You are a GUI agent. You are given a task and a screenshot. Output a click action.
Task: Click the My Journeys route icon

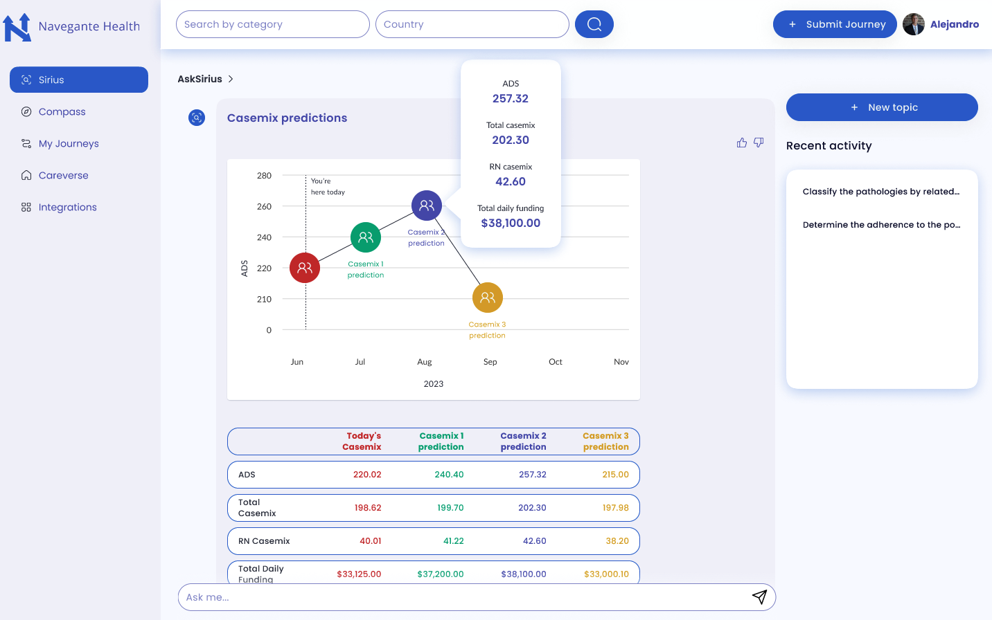click(26, 143)
